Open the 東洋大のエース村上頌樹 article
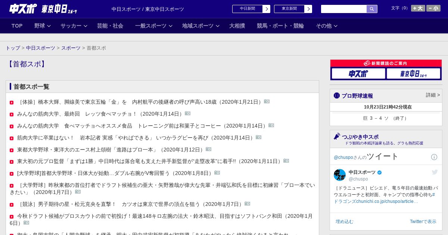Screen dimensions: 448x235 (x=111, y=150)
